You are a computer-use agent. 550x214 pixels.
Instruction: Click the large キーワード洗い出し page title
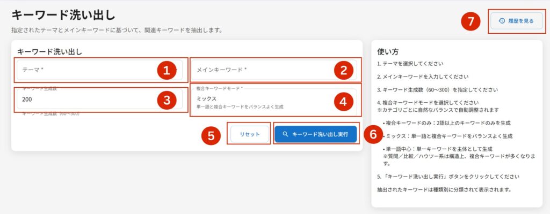63,14
